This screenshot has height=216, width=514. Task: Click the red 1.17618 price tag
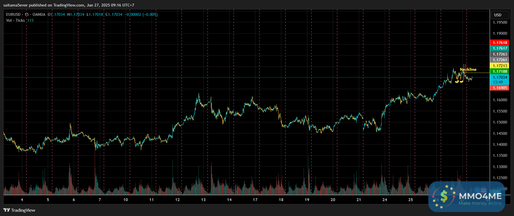click(x=500, y=43)
